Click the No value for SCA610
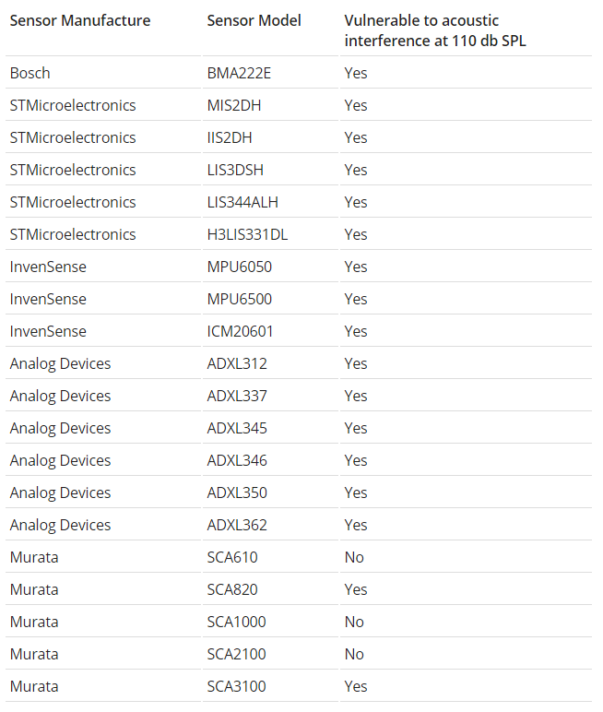Screen dimensions: 603x712 (354, 557)
